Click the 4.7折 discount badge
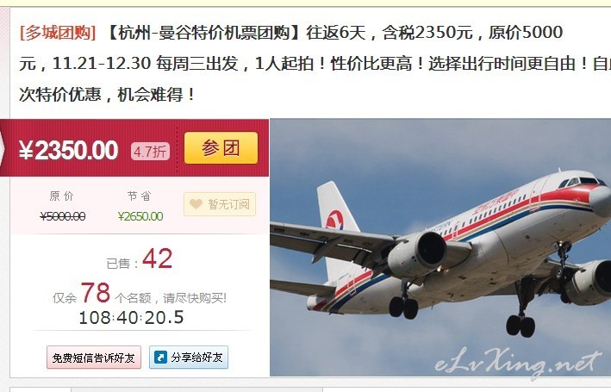 (x=151, y=152)
